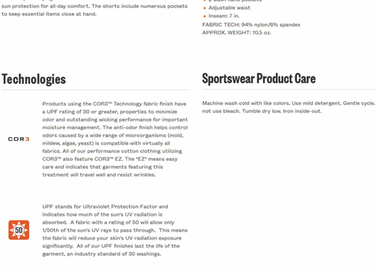Image resolution: width=376 pixels, height=274 pixels.
Task: Click the orange UPF 50 sun icon
Action: click(x=19, y=230)
